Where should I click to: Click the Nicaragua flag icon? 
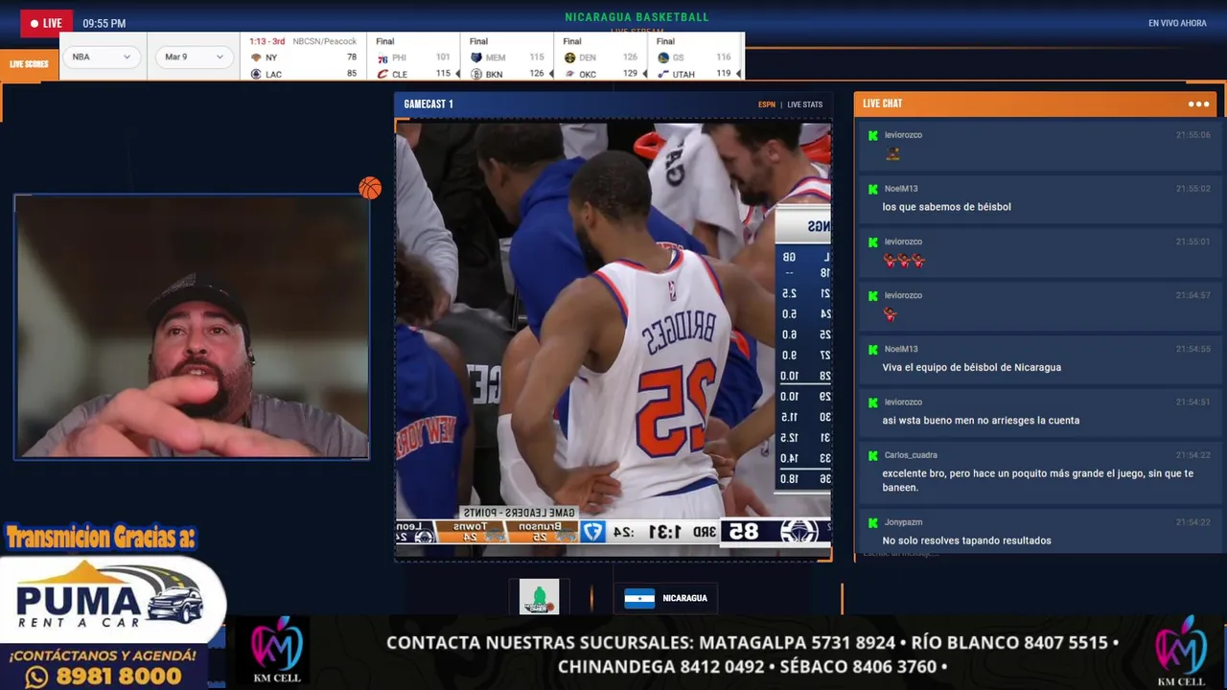639,598
